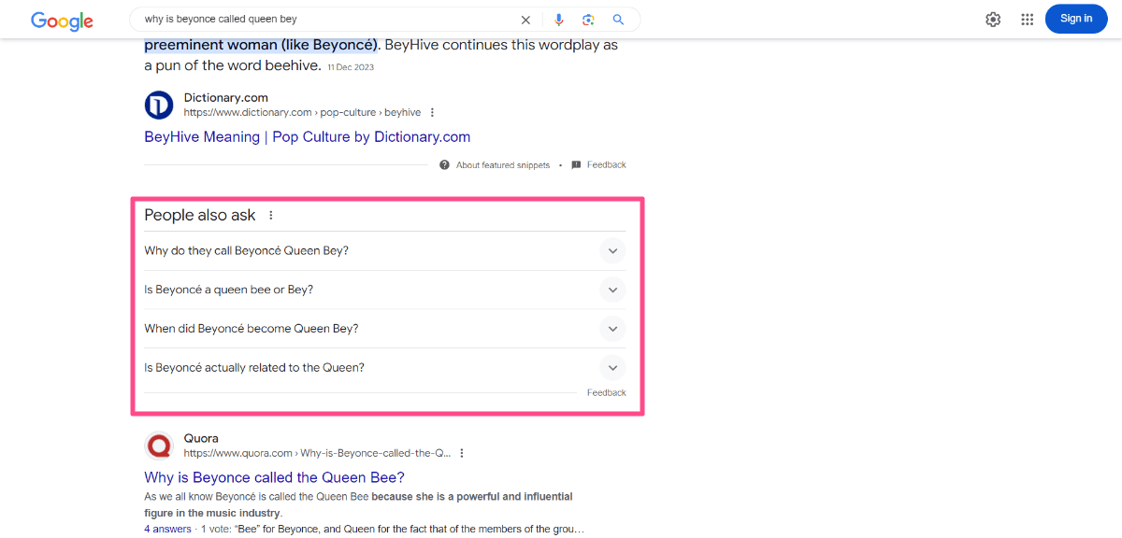Screen dimensions: 1122x538
Task: Select the dictionary.com URL breadcrumb
Action: 302,112
